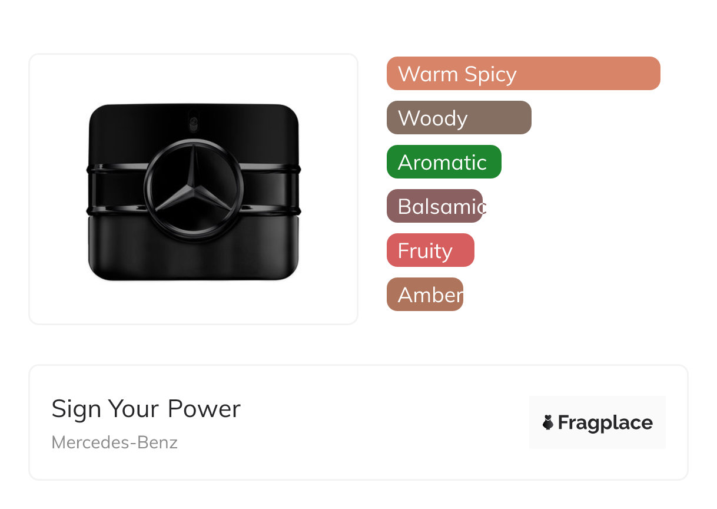
Task: Click the Fruity label text
Action: (x=424, y=251)
